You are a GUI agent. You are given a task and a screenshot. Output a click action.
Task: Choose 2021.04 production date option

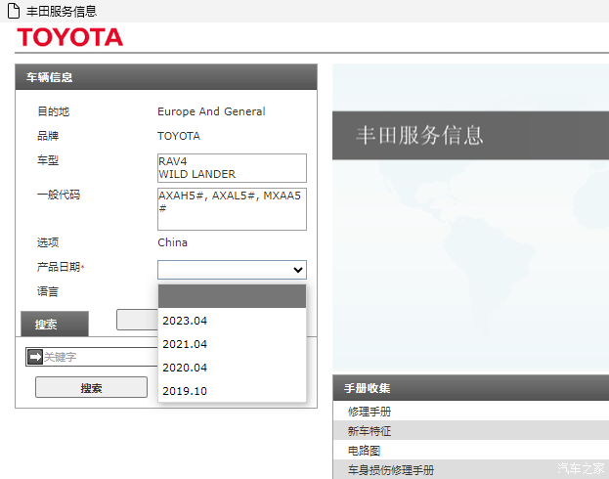(x=185, y=344)
